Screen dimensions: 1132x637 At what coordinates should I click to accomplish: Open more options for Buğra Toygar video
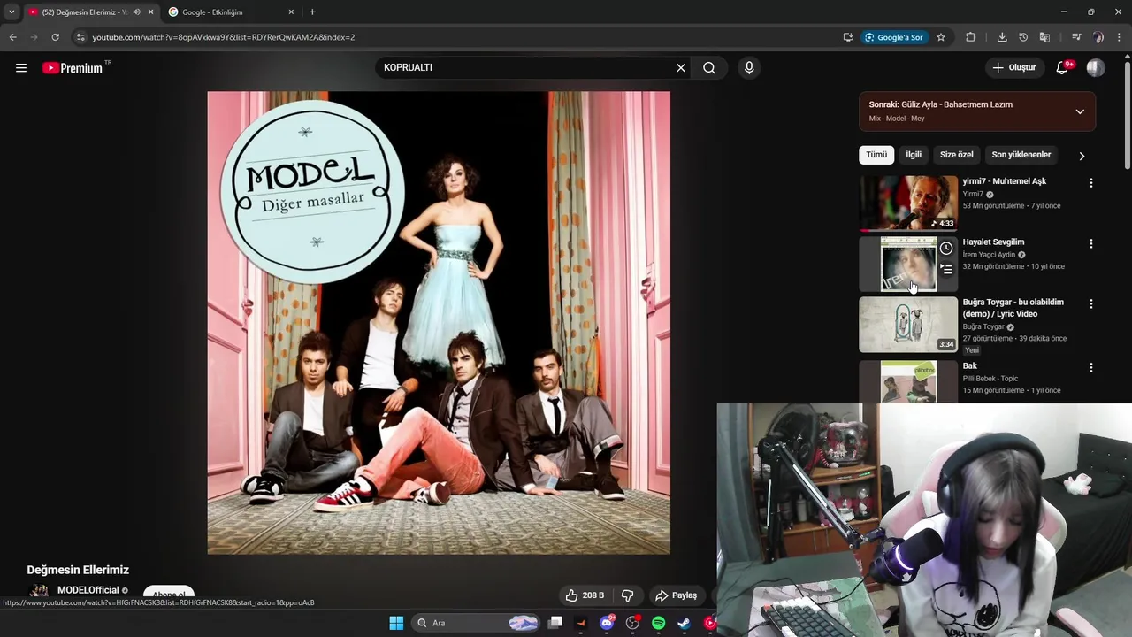coord(1090,303)
